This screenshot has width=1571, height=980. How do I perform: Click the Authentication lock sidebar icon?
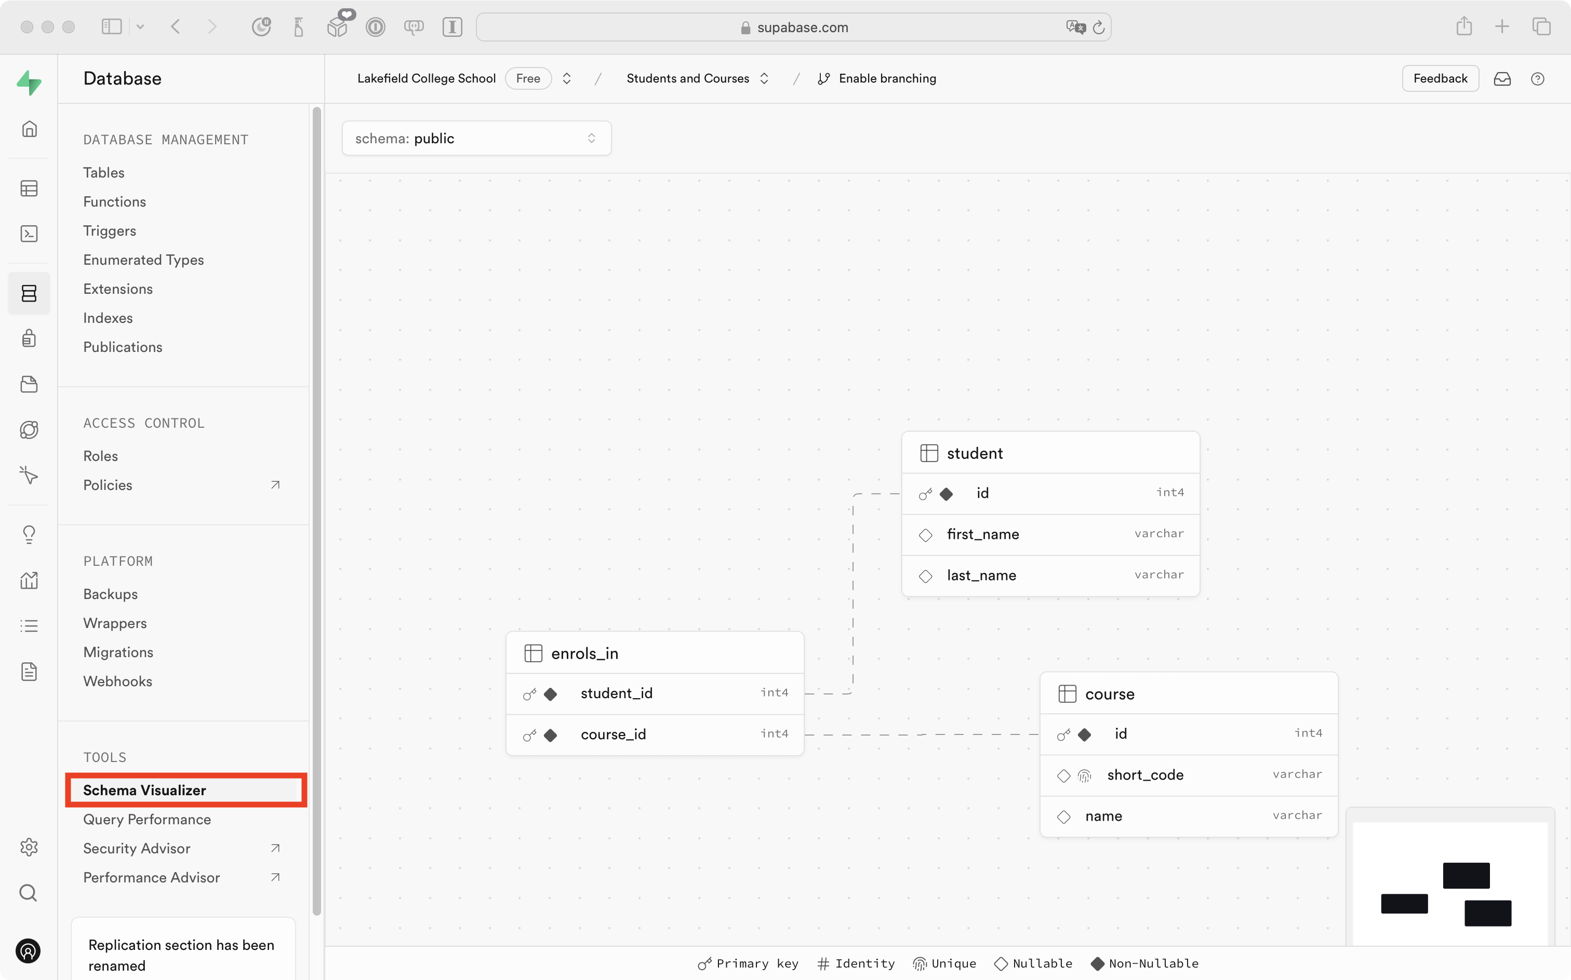29,338
